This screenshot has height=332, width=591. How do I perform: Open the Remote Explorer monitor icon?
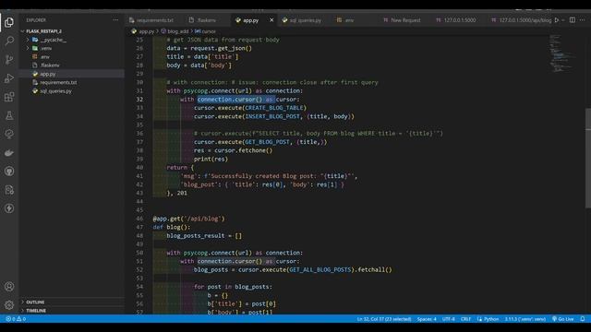pyautogui.click(x=9, y=134)
